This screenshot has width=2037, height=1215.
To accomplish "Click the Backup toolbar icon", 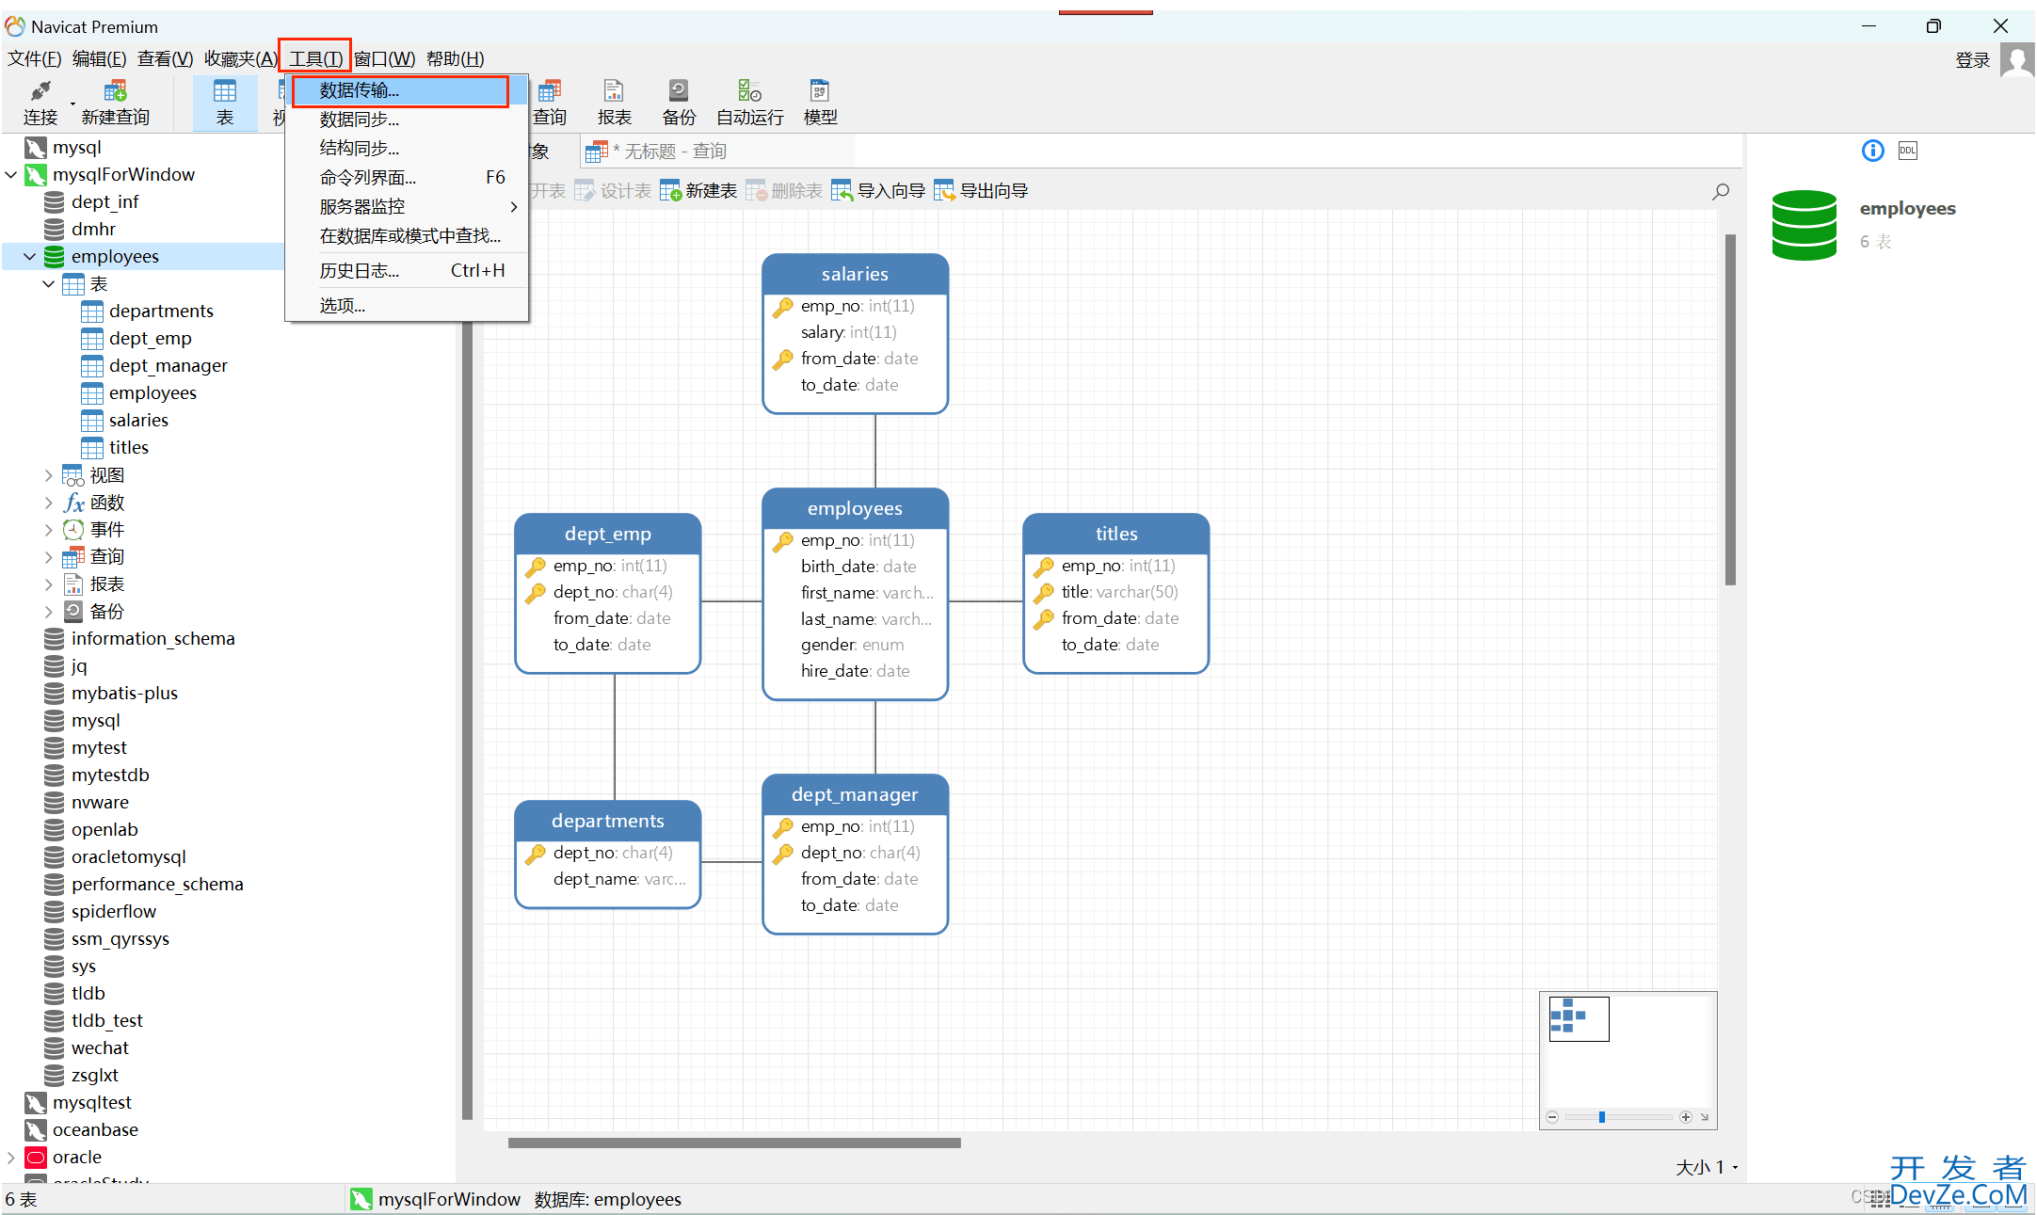I will (x=679, y=103).
